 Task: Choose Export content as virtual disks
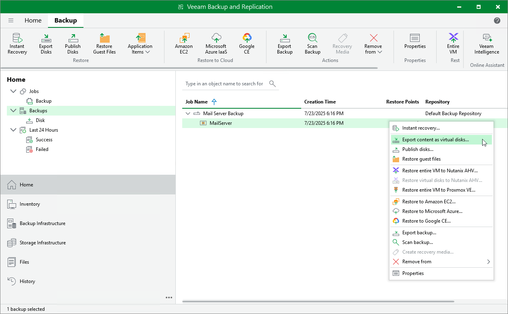(x=435, y=140)
